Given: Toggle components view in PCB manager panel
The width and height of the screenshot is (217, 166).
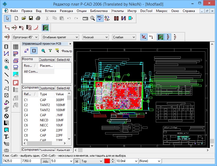Looking at the screenshot, I should point(34,51).
